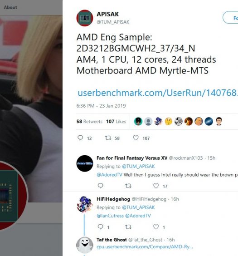Retweet the Fan for Final Fantasy reply
238x256 pixels.
128,186
